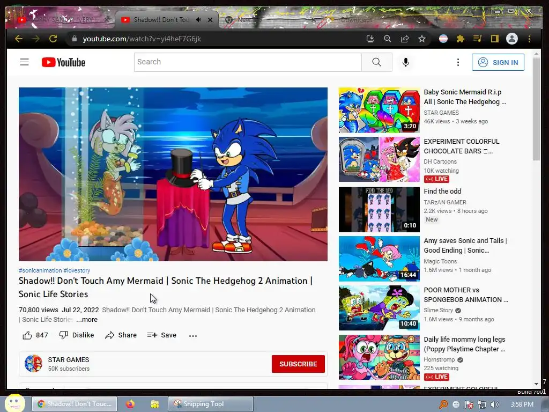Image resolution: width=549 pixels, height=412 pixels.
Task: Toggle the browser side panel icon
Action: [x=494, y=39]
